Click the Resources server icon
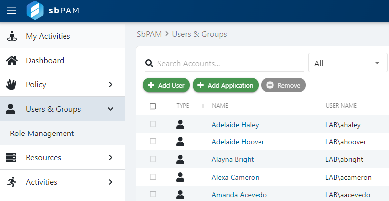The image size is (389, 201). click(x=11, y=158)
